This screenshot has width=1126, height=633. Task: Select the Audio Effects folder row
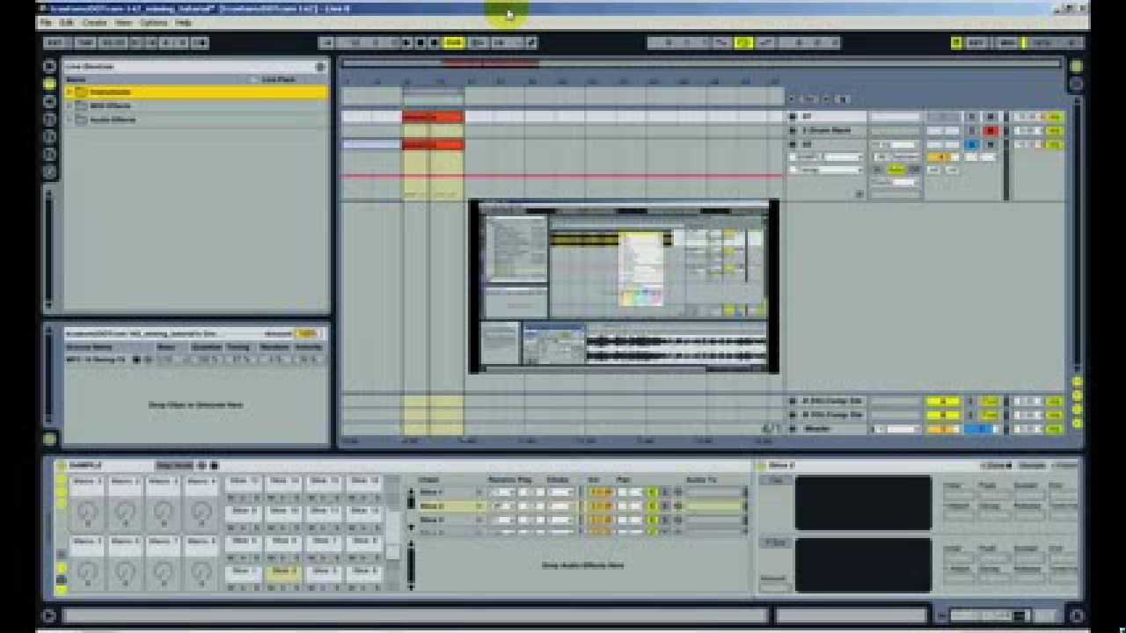tap(195, 120)
